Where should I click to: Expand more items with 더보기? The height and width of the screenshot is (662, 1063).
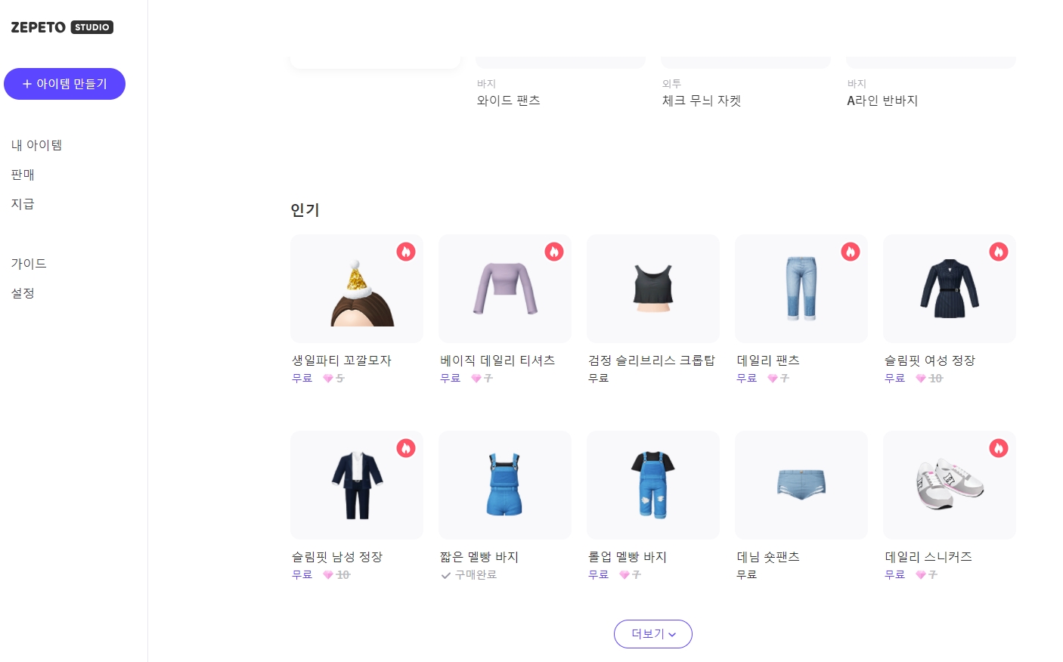click(653, 634)
